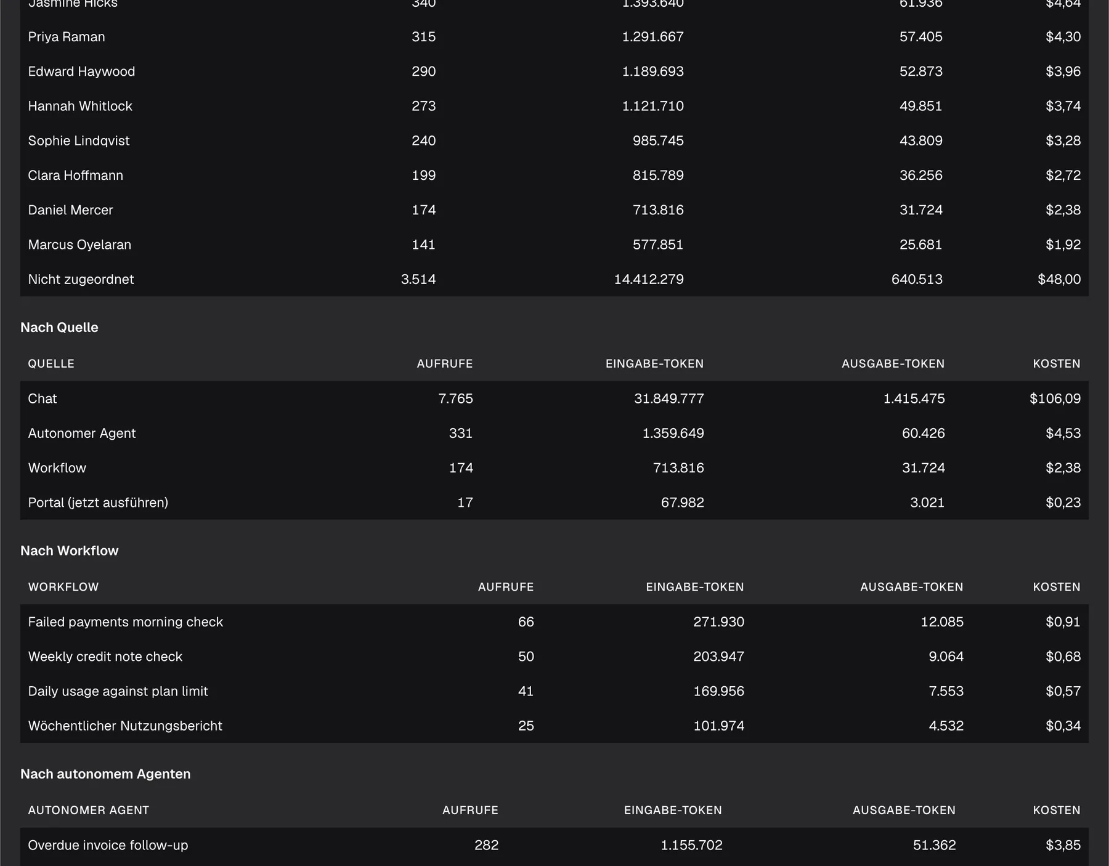This screenshot has height=866, width=1109.
Task: Click the $106,09 Chat cost value
Action: [1055, 399]
